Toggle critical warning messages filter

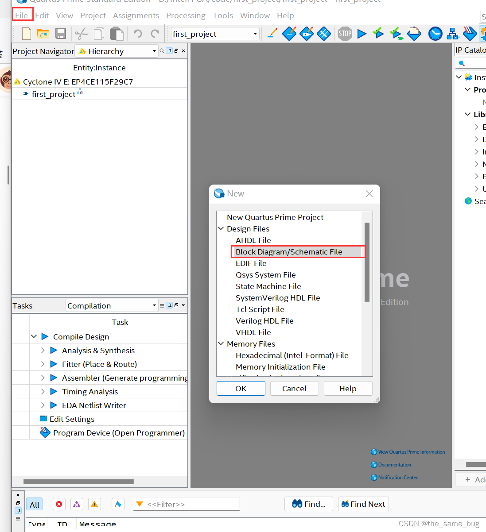(x=77, y=504)
